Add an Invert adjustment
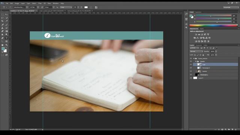This screenshot has height=135, width=240. 196,41
